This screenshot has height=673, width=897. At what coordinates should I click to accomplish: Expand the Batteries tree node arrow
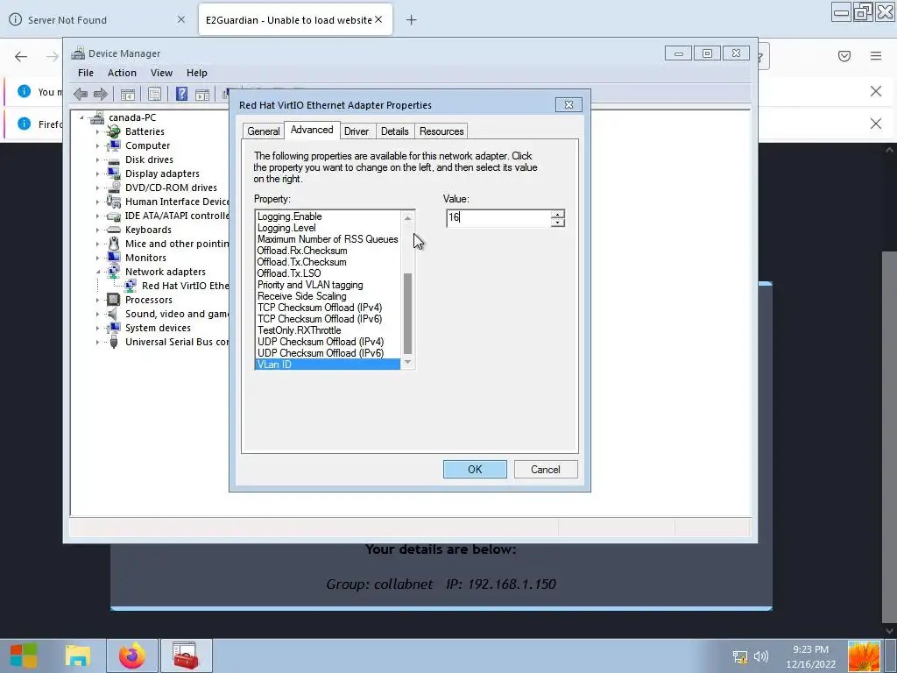[97, 131]
